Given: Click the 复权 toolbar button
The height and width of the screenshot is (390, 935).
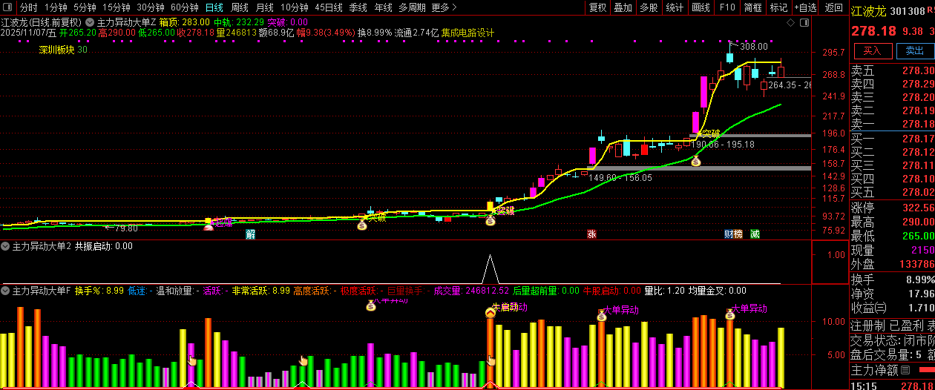Looking at the screenshot, I should [x=597, y=7].
